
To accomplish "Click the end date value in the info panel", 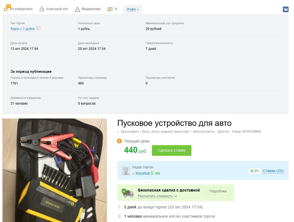I will [x=92, y=48].
